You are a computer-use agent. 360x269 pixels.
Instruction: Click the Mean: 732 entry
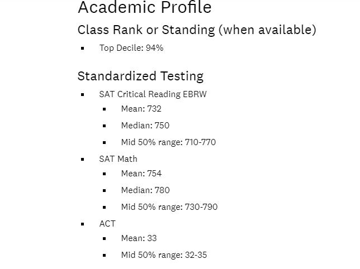tap(141, 109)
